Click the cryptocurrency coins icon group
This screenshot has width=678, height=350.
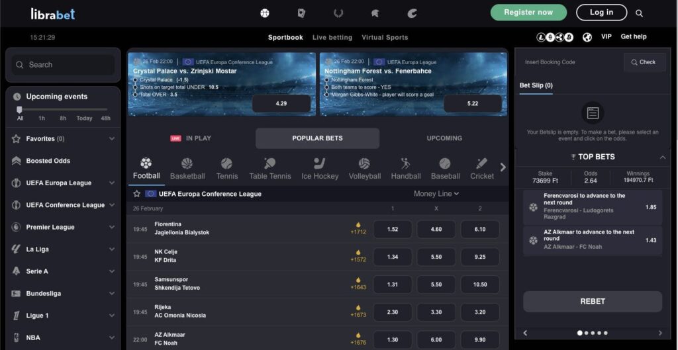(x=555, y=37)
